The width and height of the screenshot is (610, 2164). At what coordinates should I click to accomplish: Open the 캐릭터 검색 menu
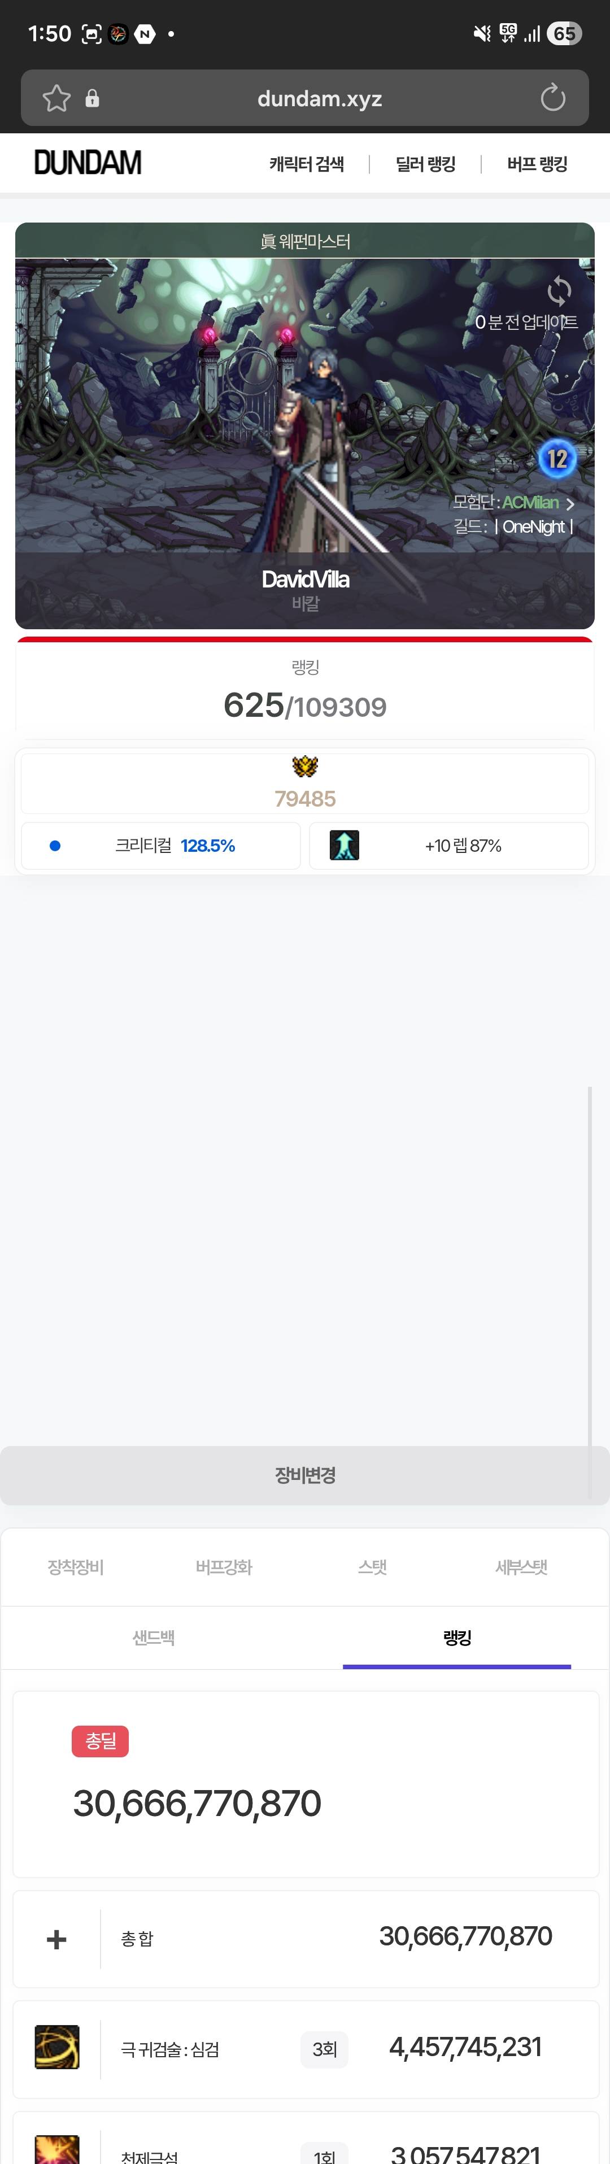[307, 164]
